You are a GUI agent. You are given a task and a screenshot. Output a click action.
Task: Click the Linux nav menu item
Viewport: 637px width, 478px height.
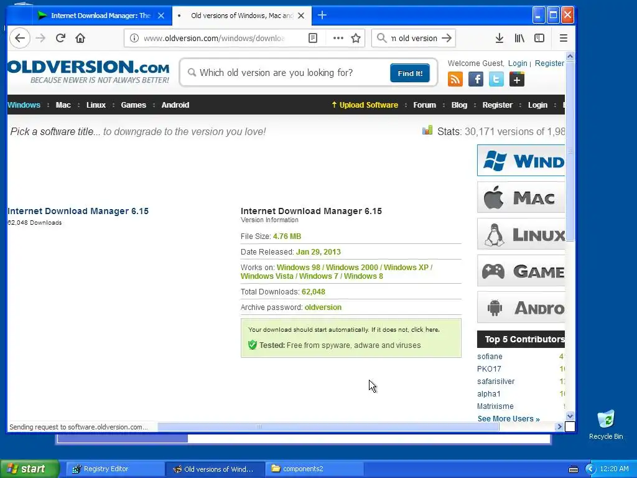[x=96, y=105]
